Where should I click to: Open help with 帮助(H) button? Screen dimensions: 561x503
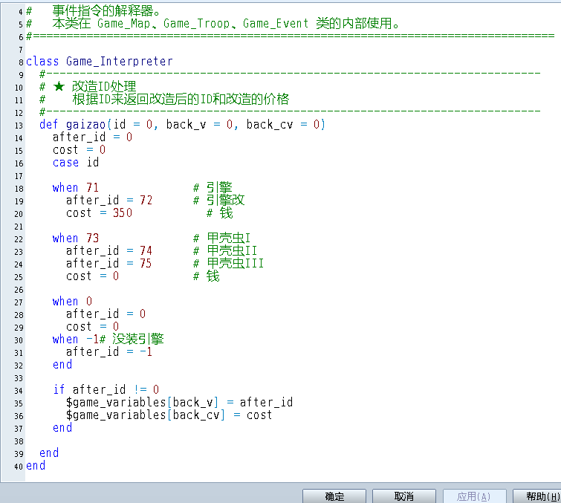(539, 496)
